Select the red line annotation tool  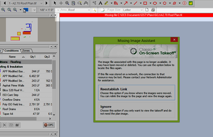click(136, 3)
